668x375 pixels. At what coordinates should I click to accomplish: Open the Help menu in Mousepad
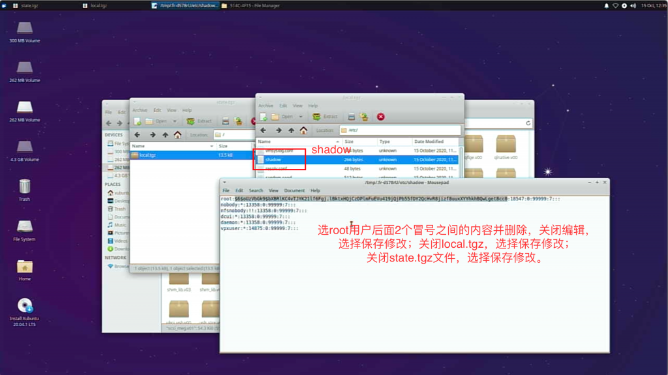[315, 190]
